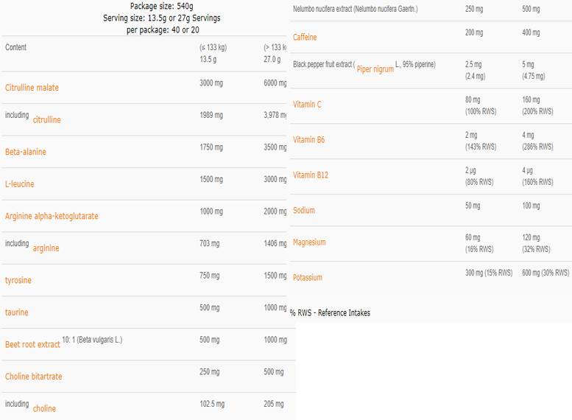Open the Sodium link

[x=304, y=211]
